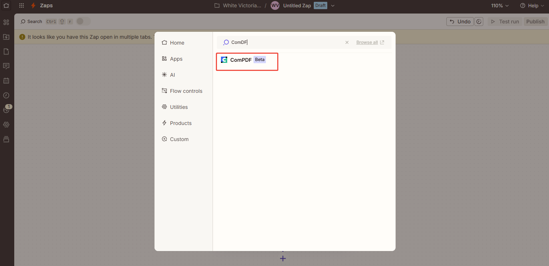
Task: Click the chatbot message icon in sidebar
Action: tap(6, 66)
